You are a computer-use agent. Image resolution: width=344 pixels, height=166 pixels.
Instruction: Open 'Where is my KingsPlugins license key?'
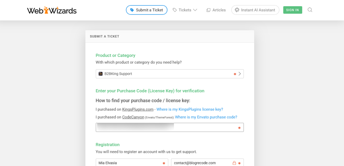190,109
